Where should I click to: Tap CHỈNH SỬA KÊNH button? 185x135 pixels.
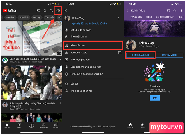point(140,55)
